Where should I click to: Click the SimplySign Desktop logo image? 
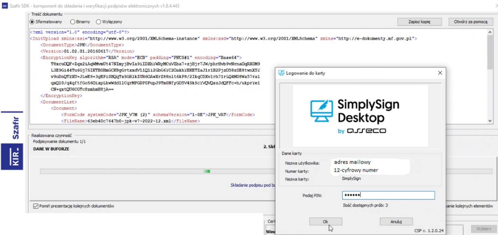[360, 116]
